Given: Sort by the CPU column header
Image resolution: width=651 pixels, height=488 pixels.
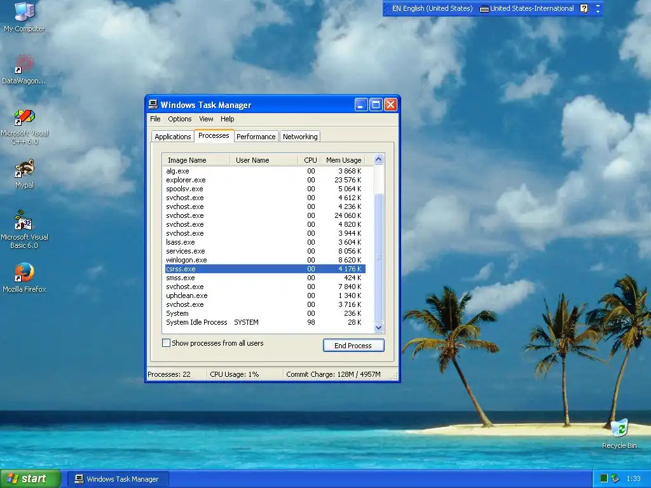Looking at the screenshot, I should [x=309, y=160].
